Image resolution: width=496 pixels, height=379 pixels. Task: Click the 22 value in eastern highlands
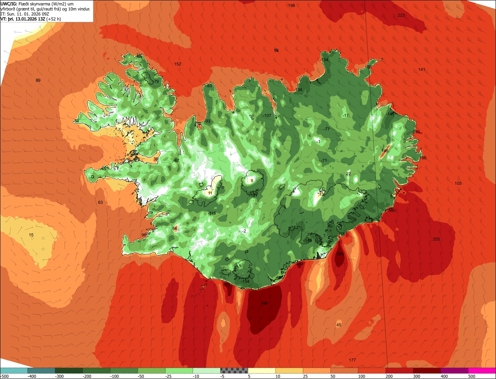tap(348, 174)
